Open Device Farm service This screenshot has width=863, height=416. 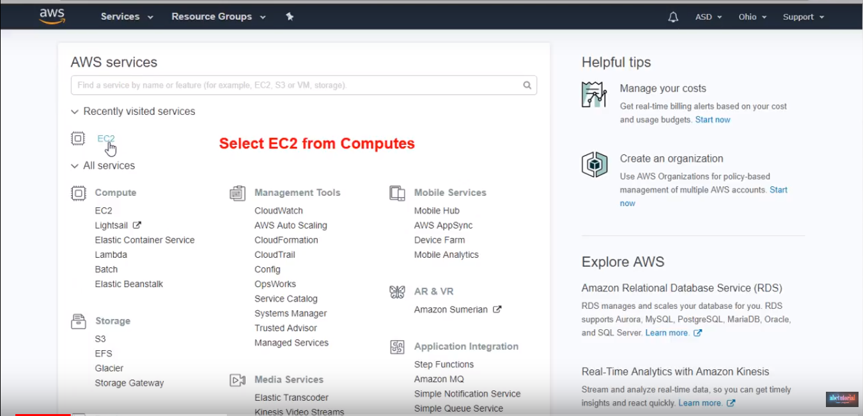click(x=440, y=240)
